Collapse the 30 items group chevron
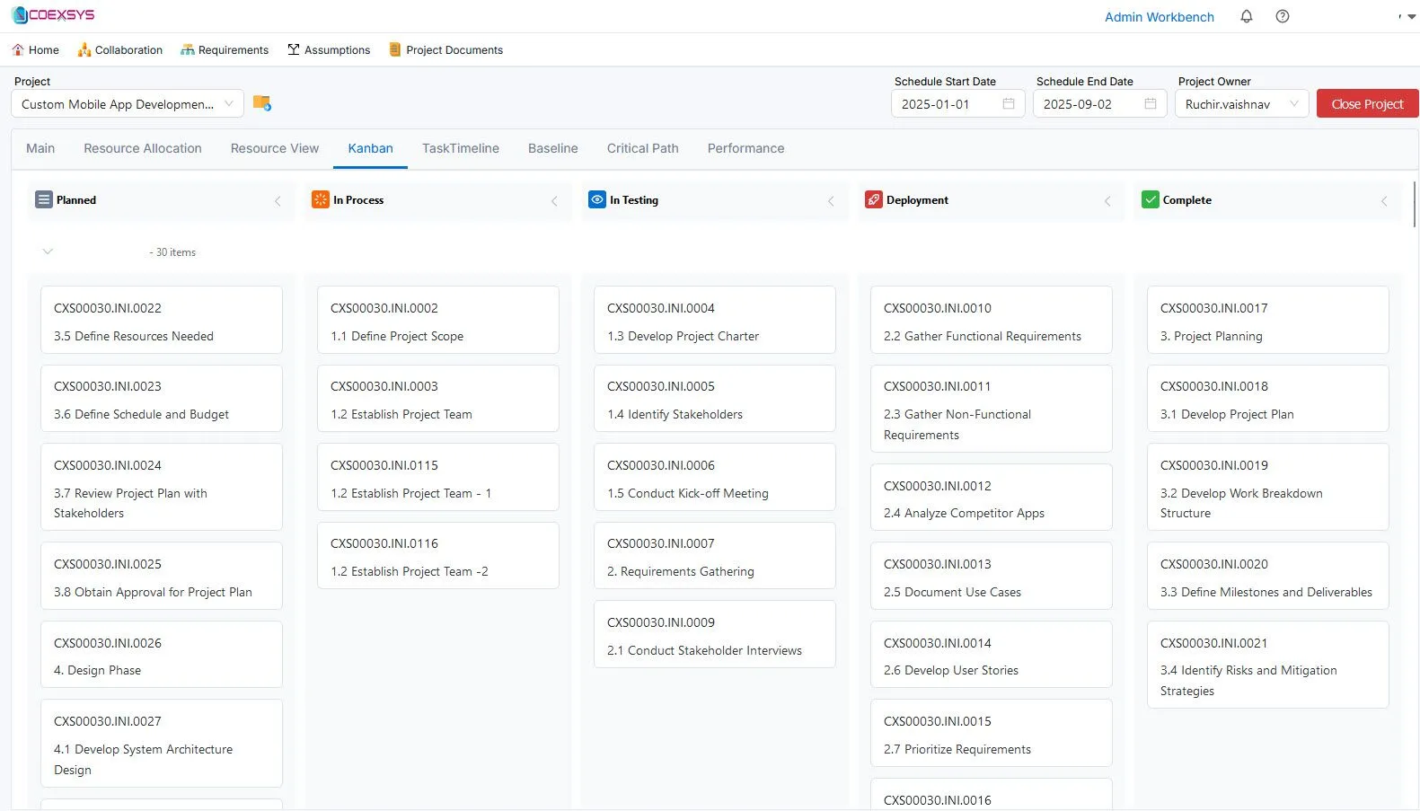The height and width of the screenshot is (811, 1420). (x=48, y=251)
